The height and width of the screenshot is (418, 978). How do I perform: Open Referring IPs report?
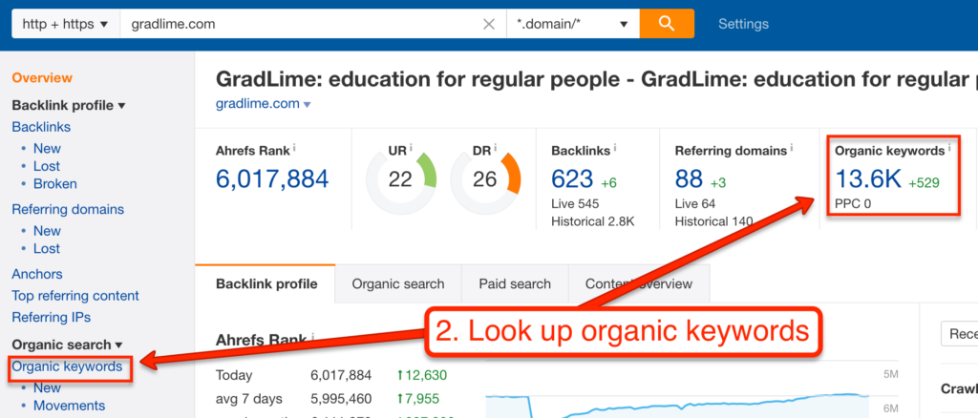pos(52,317)
